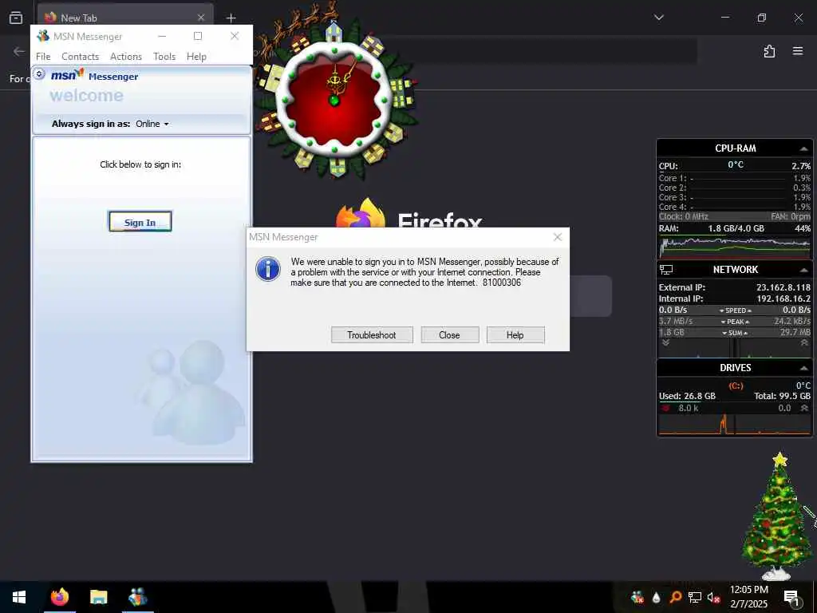Open the Windows Start menu
817x613 pixels.
pos(19,597)
